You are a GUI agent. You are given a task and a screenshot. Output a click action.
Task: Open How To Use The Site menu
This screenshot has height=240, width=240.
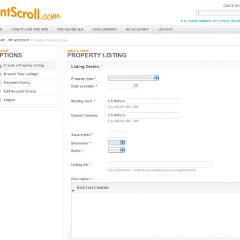pos(30,29)
